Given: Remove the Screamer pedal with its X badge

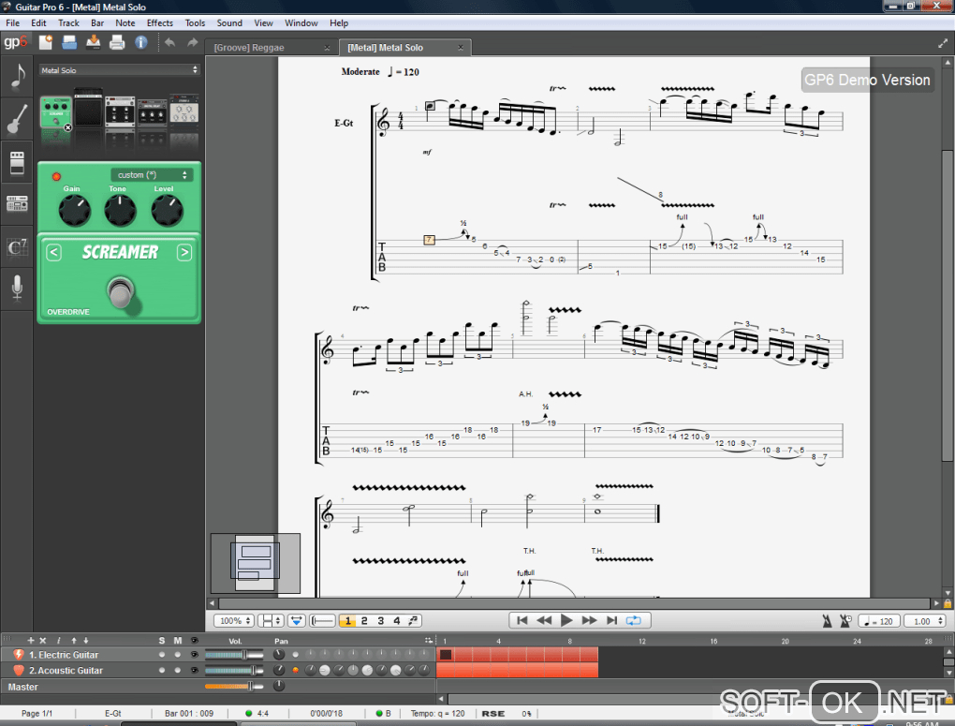Looking at the screenshot, I should pyautogui.click(x=67, y=127).
